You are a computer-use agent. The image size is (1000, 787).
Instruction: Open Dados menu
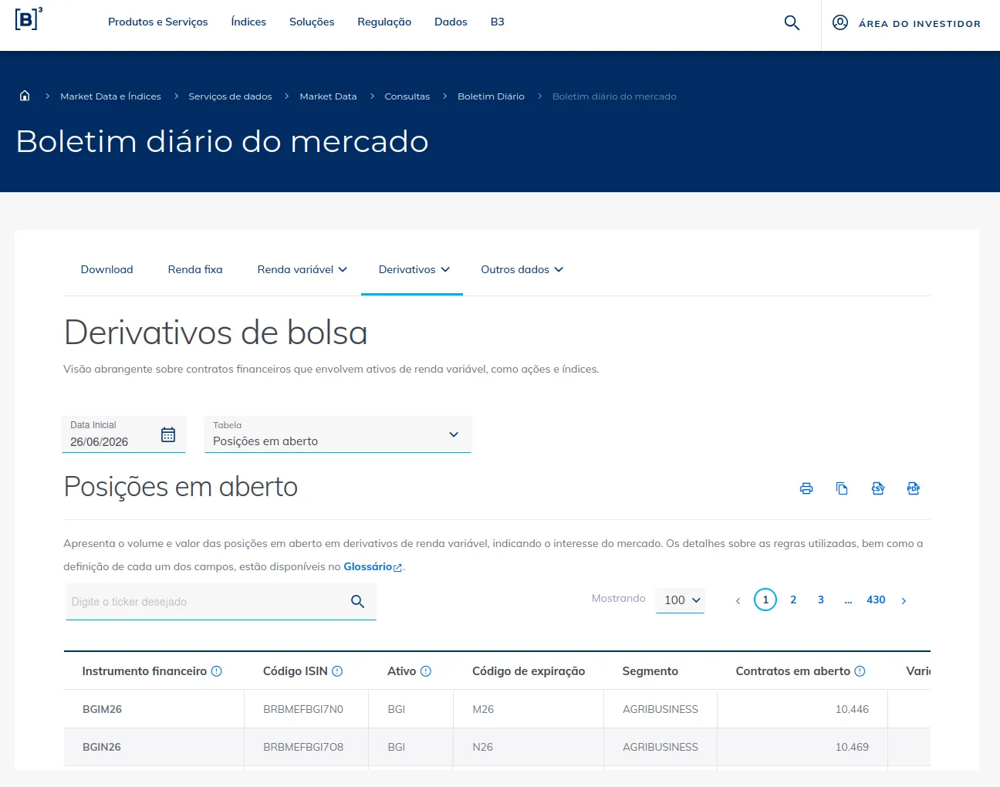[x=451, y=22]
